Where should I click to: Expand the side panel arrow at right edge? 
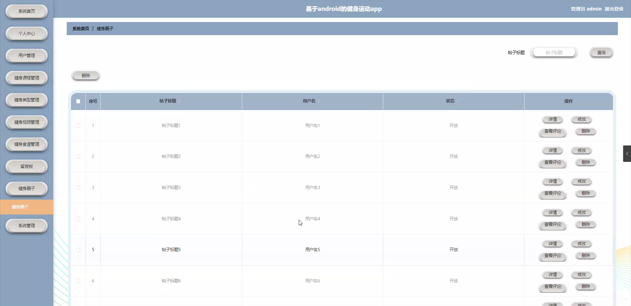627,154
